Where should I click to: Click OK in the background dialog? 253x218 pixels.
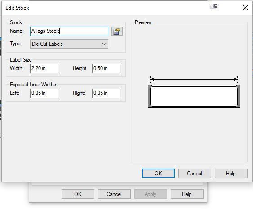[78, 194]
